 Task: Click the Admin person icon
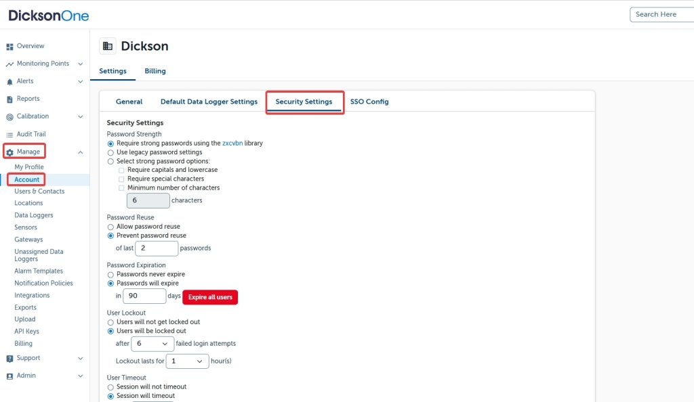tap(9, 376)
